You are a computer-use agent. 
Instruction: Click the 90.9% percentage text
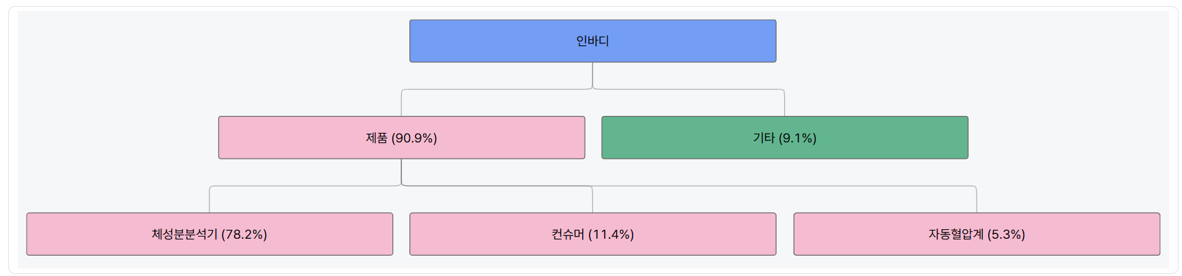tap(416, 138)
